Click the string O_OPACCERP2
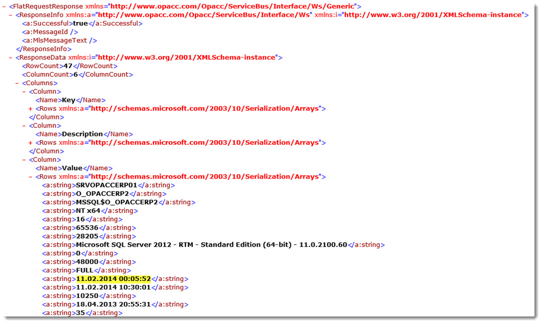Image resolution: width=542 pixels, height=324 pixels. pyautogui.click(x=102, y=194)
